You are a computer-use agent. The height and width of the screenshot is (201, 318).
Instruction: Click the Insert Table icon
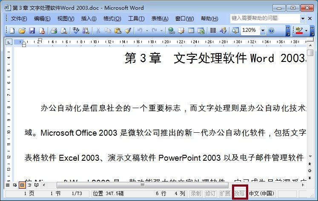[x=191, y=31]
